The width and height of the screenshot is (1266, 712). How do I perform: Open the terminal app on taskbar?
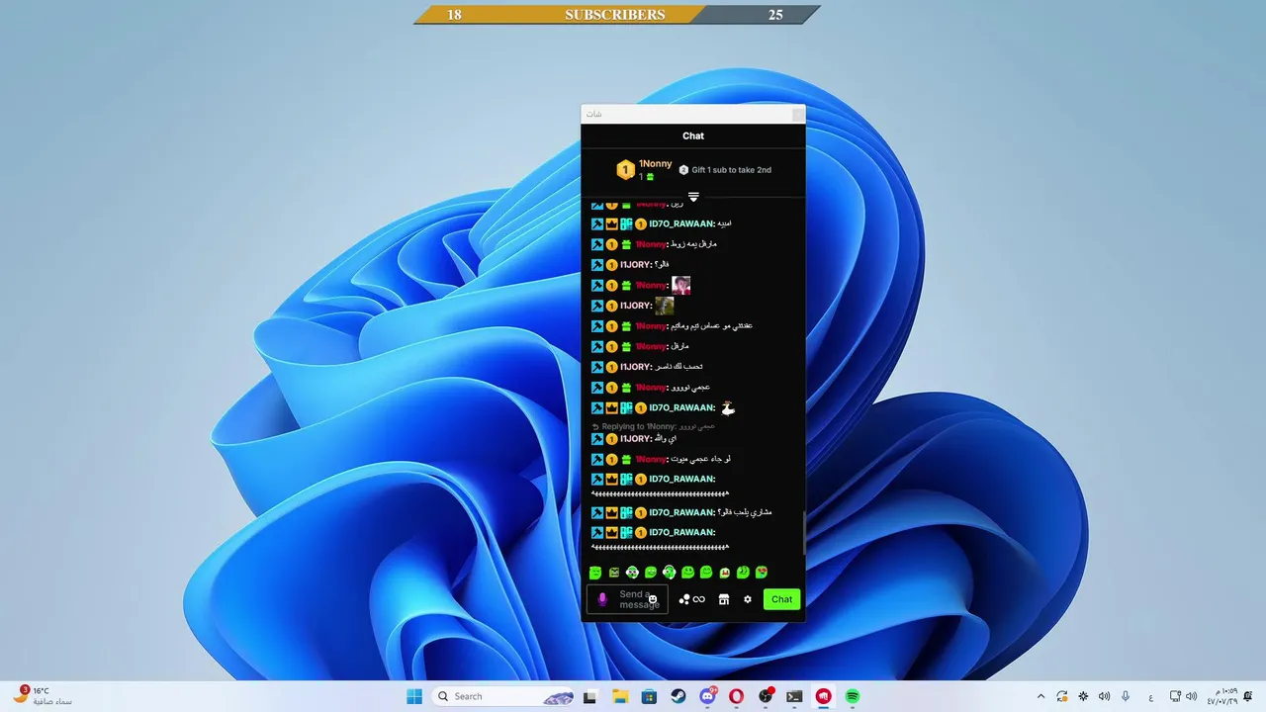pos(794,696)
